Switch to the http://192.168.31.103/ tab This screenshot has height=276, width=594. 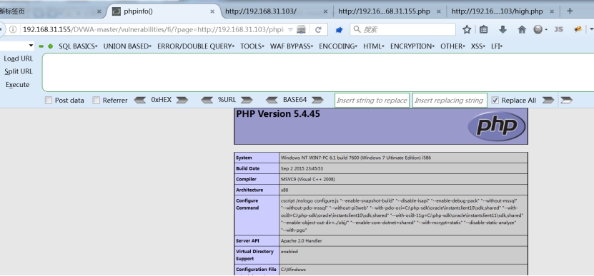[277, 11]
